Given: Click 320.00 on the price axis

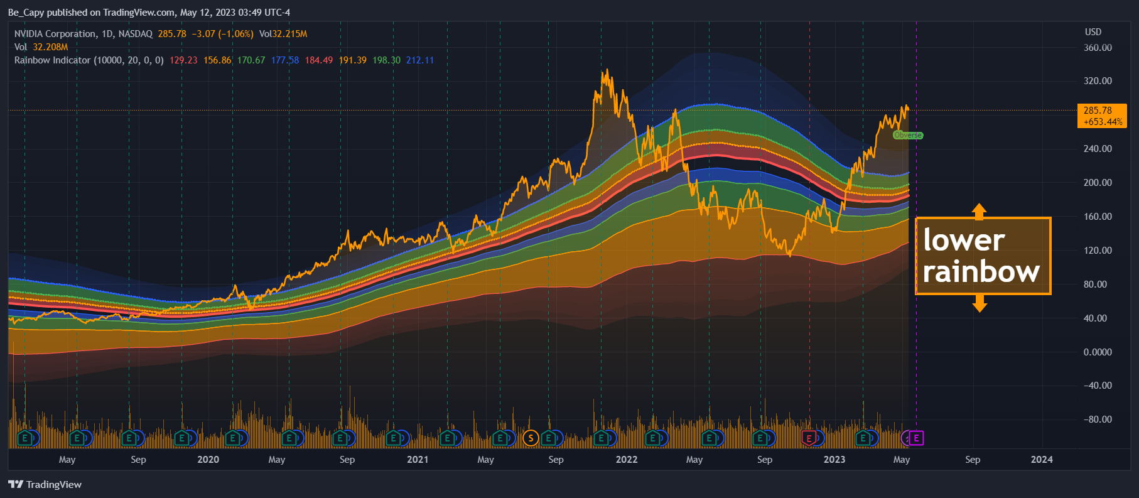Looking at the screenshot, I should click(1098, 81).
